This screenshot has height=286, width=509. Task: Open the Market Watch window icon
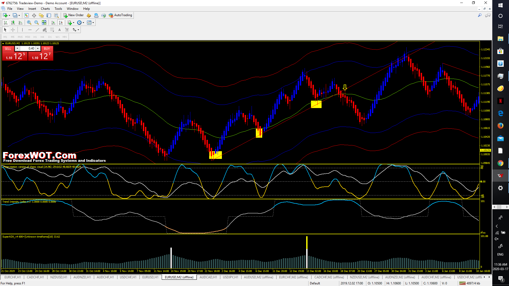pyautogui.click(x=27, y=15)
